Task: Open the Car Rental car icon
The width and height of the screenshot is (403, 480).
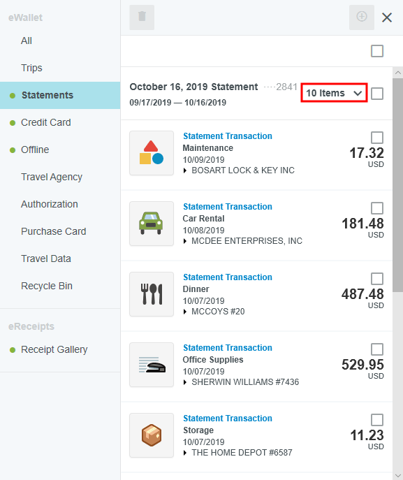Action: pyautogui.click(x=152, y=224)
